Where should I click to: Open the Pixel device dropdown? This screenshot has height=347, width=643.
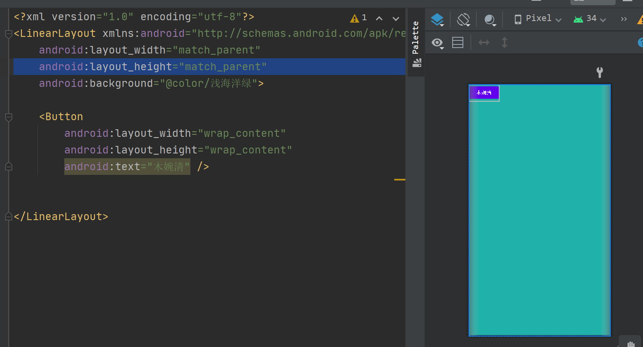click(x=538, y=19)
